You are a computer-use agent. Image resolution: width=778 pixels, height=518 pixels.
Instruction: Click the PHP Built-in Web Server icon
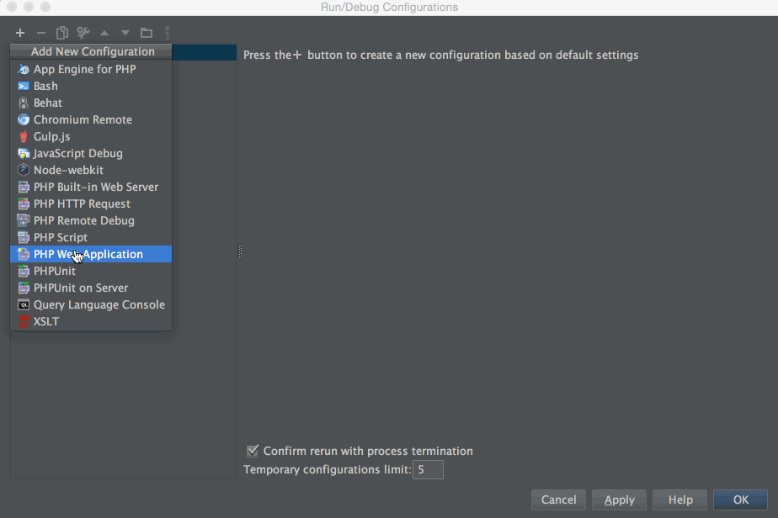coord(24,187)
